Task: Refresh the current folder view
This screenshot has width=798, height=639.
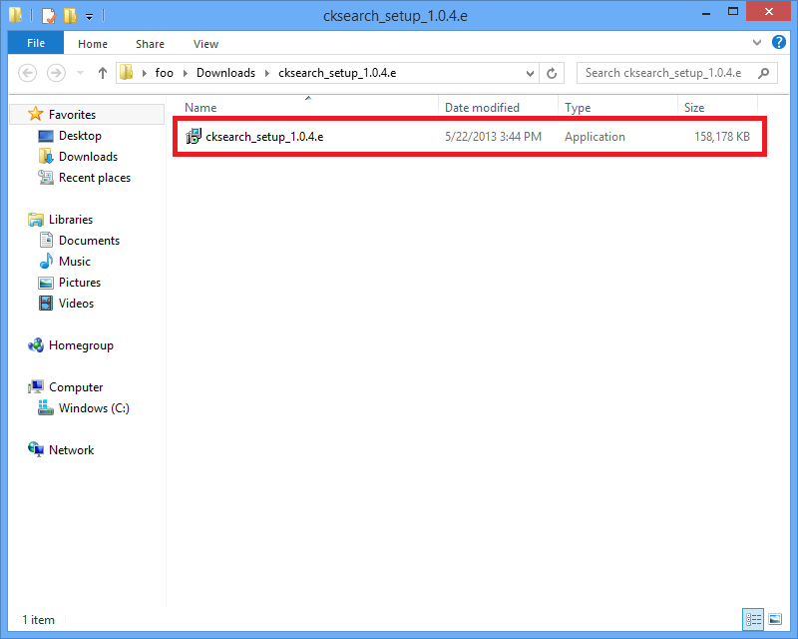Action: (x=553, y=73)
